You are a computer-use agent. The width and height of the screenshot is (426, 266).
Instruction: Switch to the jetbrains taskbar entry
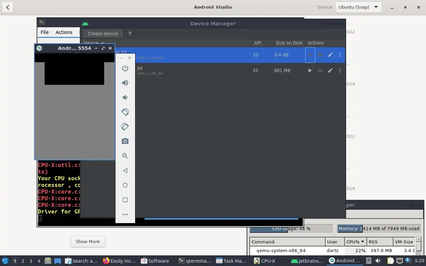(x=307, y=261)
